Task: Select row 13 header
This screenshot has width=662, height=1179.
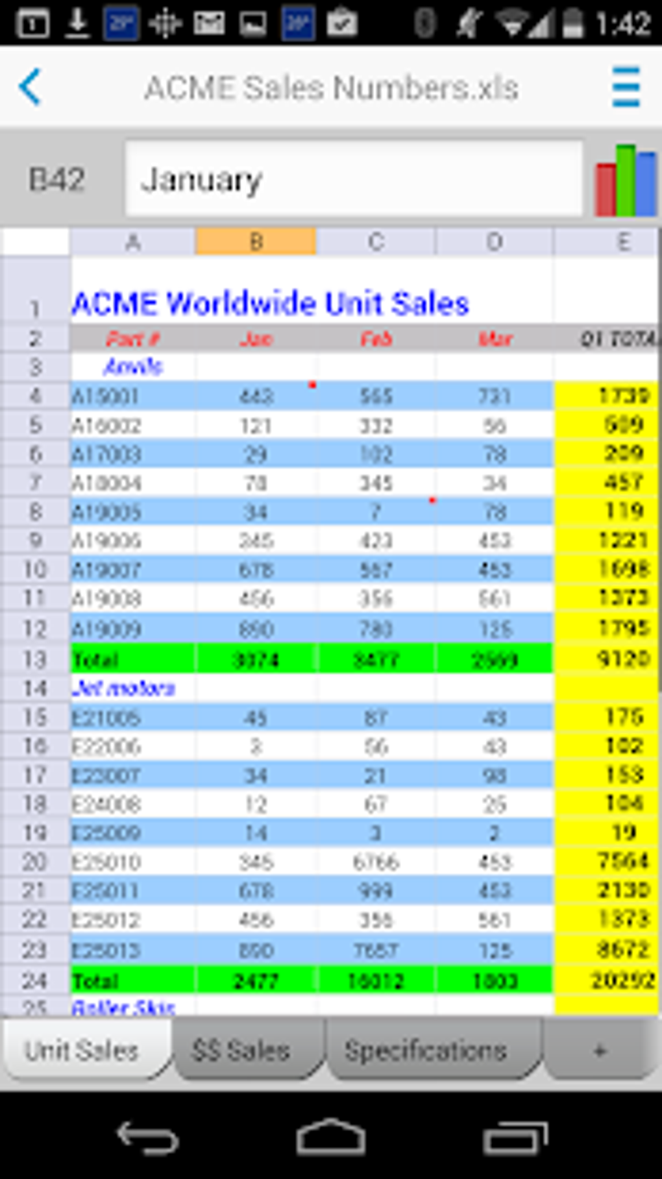Action: point(35,659)
